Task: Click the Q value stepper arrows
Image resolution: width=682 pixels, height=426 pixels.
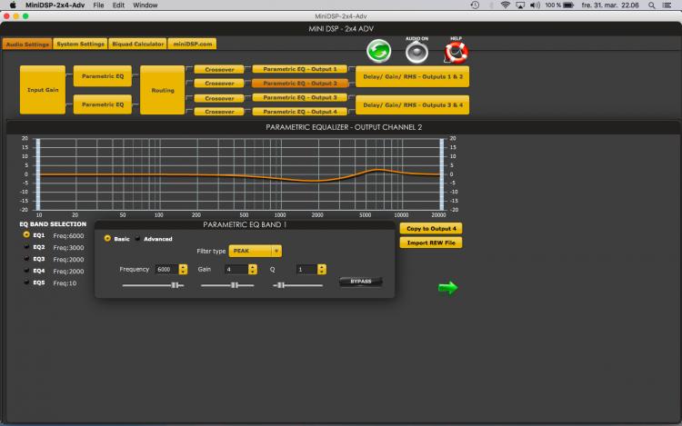Action: pos(322,269)
